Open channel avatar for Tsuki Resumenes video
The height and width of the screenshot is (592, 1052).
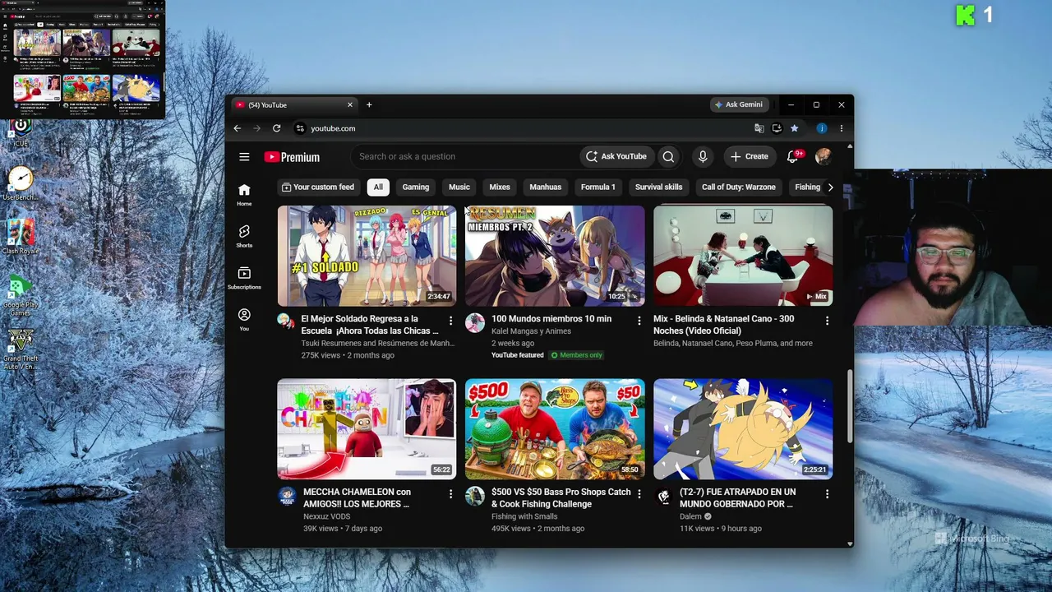(x=285, y=321)
